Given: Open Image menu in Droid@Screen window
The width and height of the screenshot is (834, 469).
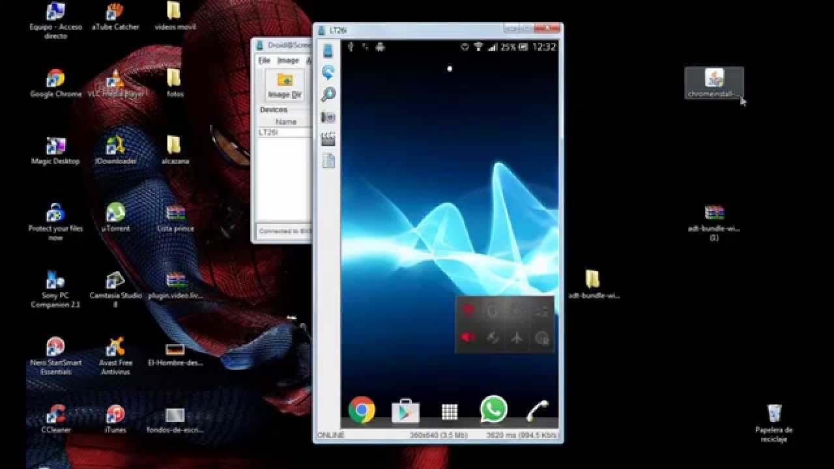Looking at the screenshot, I should point(288,61).
